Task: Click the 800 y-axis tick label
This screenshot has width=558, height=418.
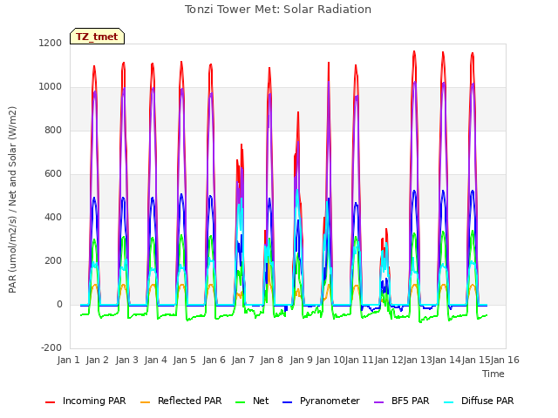Action: coord(53,131)
